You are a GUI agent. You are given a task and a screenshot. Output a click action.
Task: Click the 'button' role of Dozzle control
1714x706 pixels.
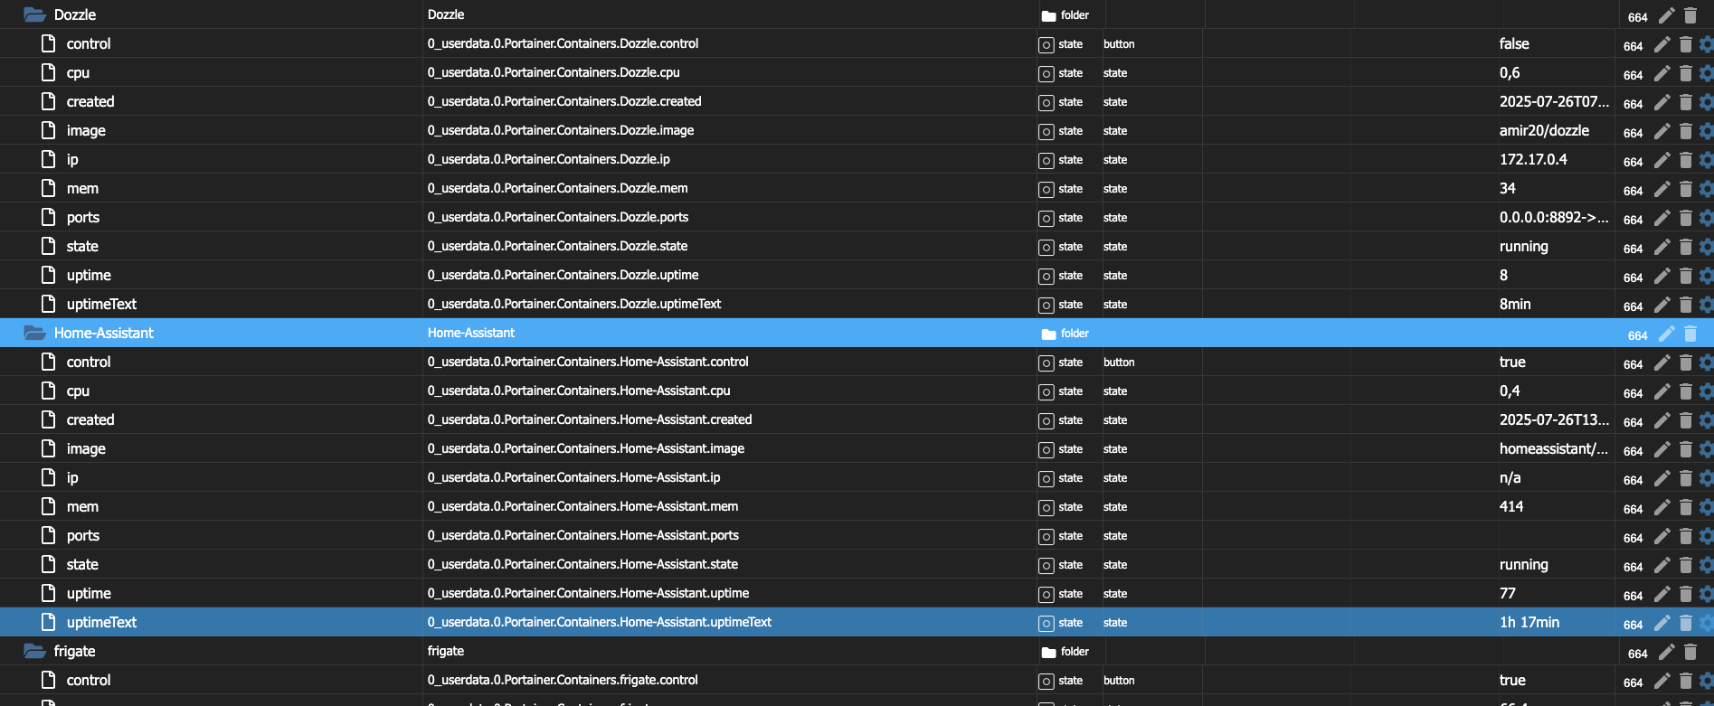pos(1119,44)
